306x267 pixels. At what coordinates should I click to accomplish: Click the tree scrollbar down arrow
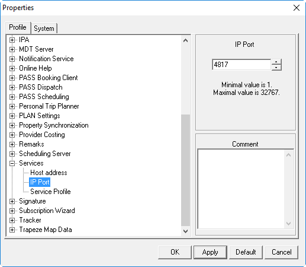coord(185,231)
